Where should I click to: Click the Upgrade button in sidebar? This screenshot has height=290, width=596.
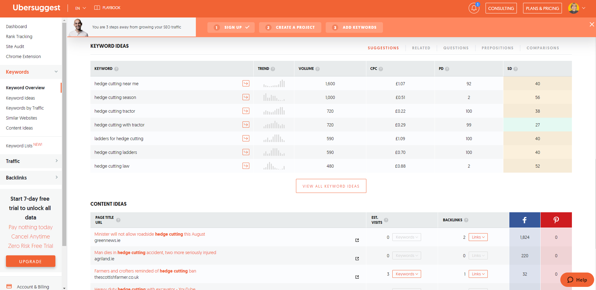[31, 262]
